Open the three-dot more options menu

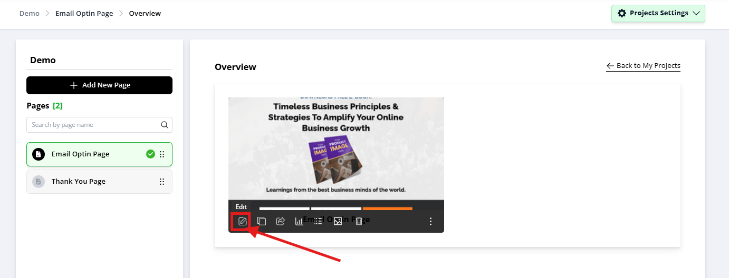click(430, 221)
